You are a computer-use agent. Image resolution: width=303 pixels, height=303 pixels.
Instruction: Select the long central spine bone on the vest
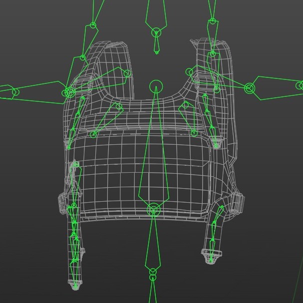click(x=154, y=147)
